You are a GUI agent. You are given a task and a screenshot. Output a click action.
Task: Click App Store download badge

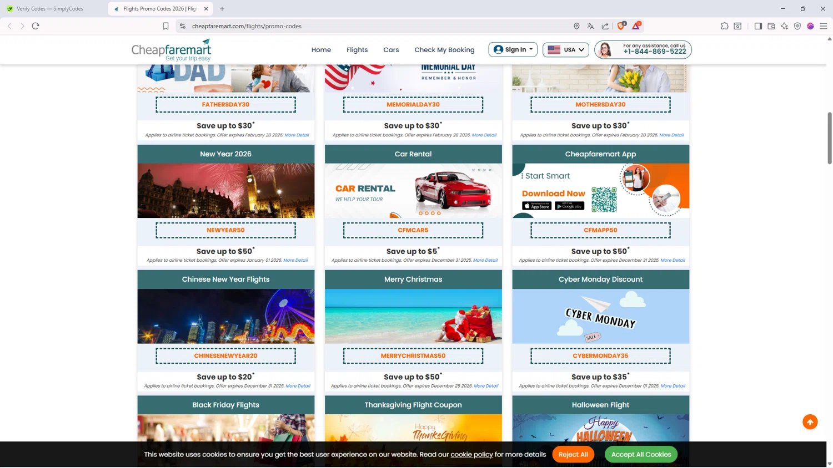pos(536,206)
